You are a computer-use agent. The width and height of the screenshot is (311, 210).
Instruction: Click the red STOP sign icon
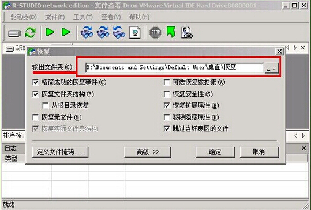(155, 33)
